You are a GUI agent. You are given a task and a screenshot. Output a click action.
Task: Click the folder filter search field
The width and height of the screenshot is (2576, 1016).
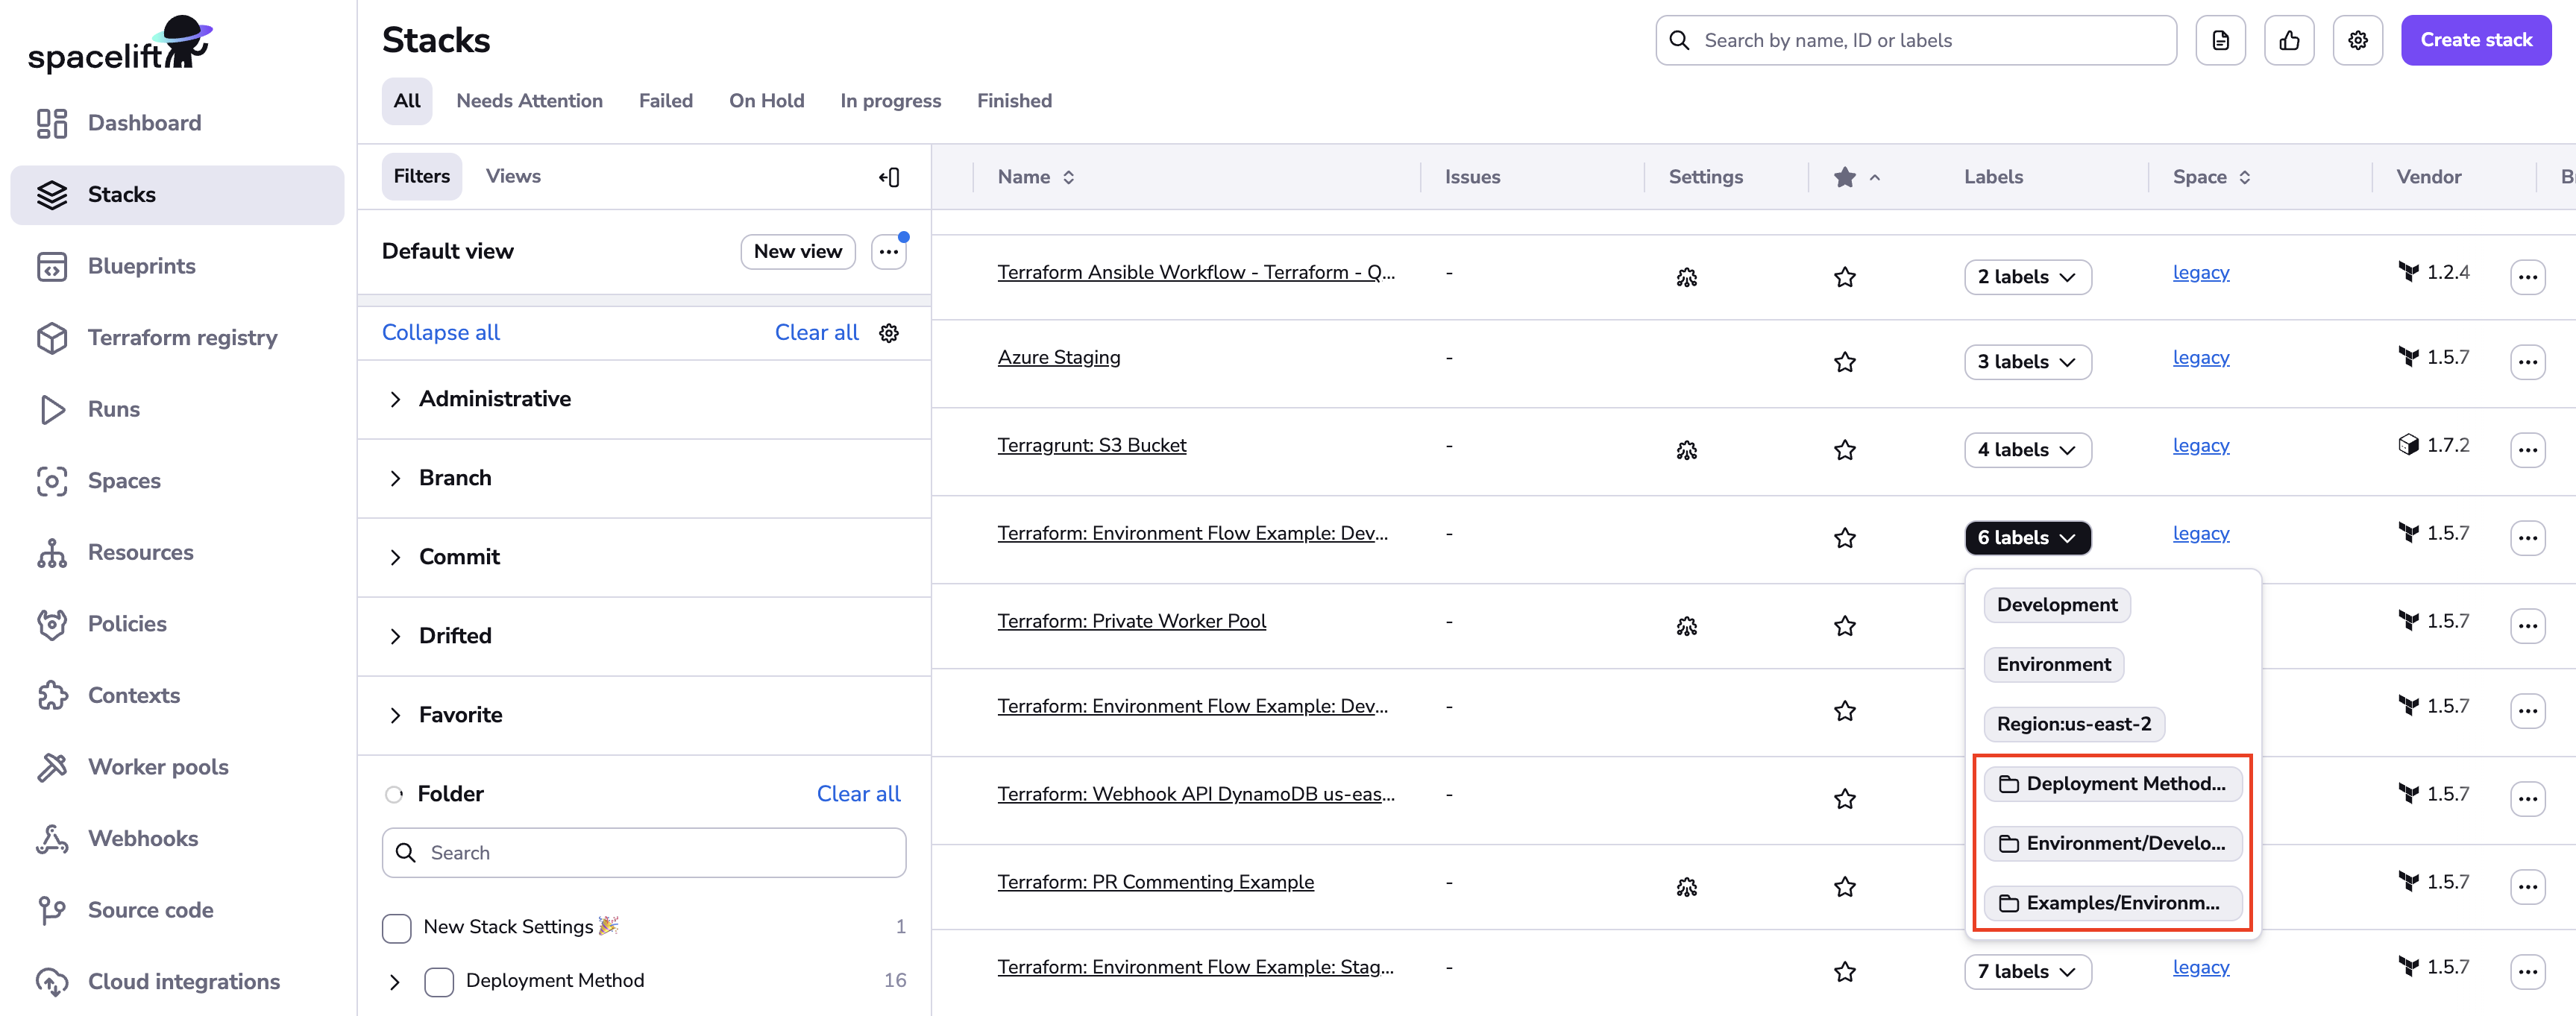tap(660, 852)
